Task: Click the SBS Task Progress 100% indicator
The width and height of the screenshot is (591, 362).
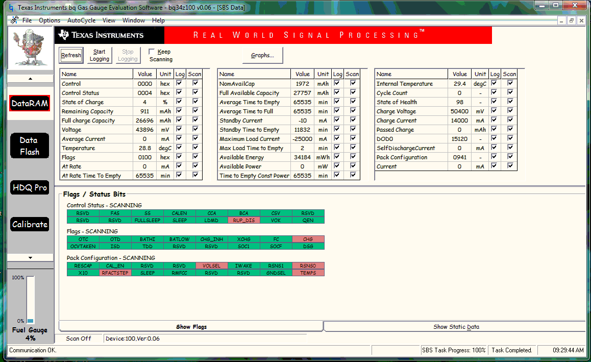Action: (x=454, y=350)
